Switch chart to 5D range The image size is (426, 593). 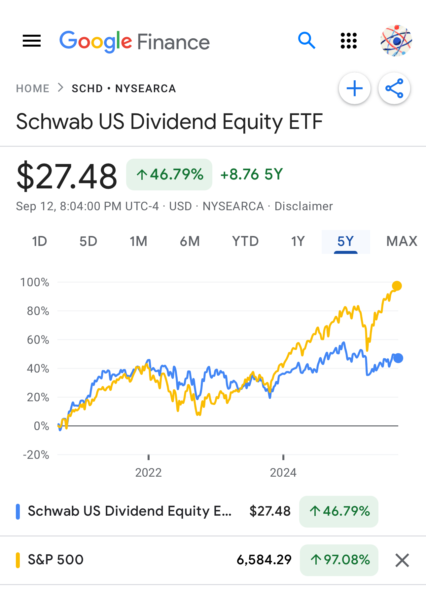[x=88, y=241]
